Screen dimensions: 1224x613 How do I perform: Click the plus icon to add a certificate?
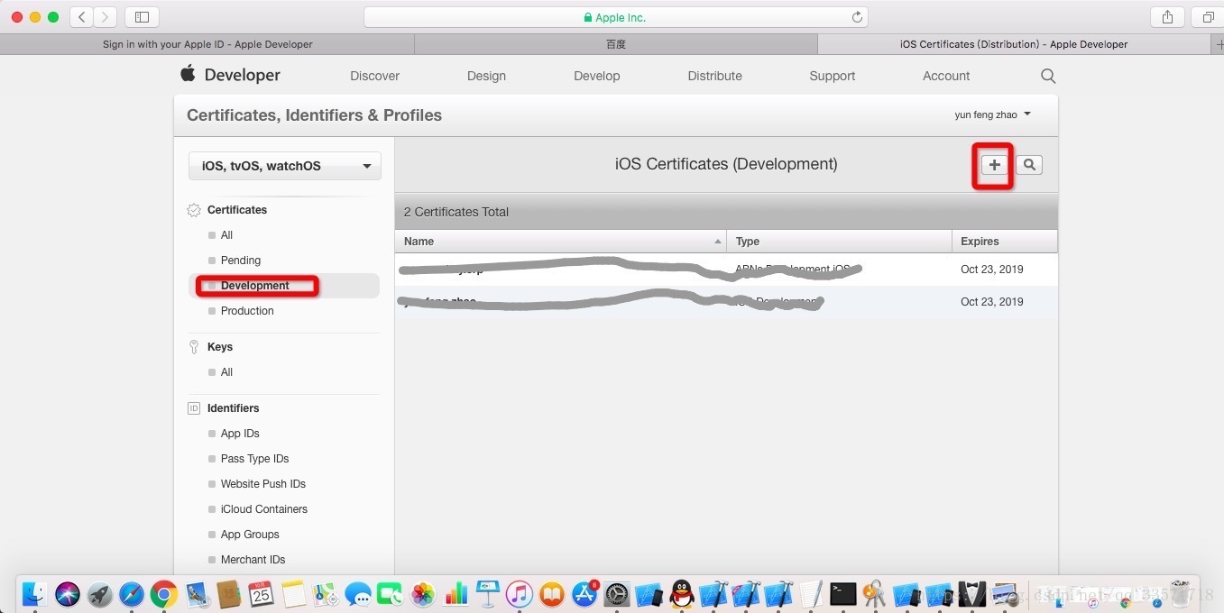click(994, 165)
